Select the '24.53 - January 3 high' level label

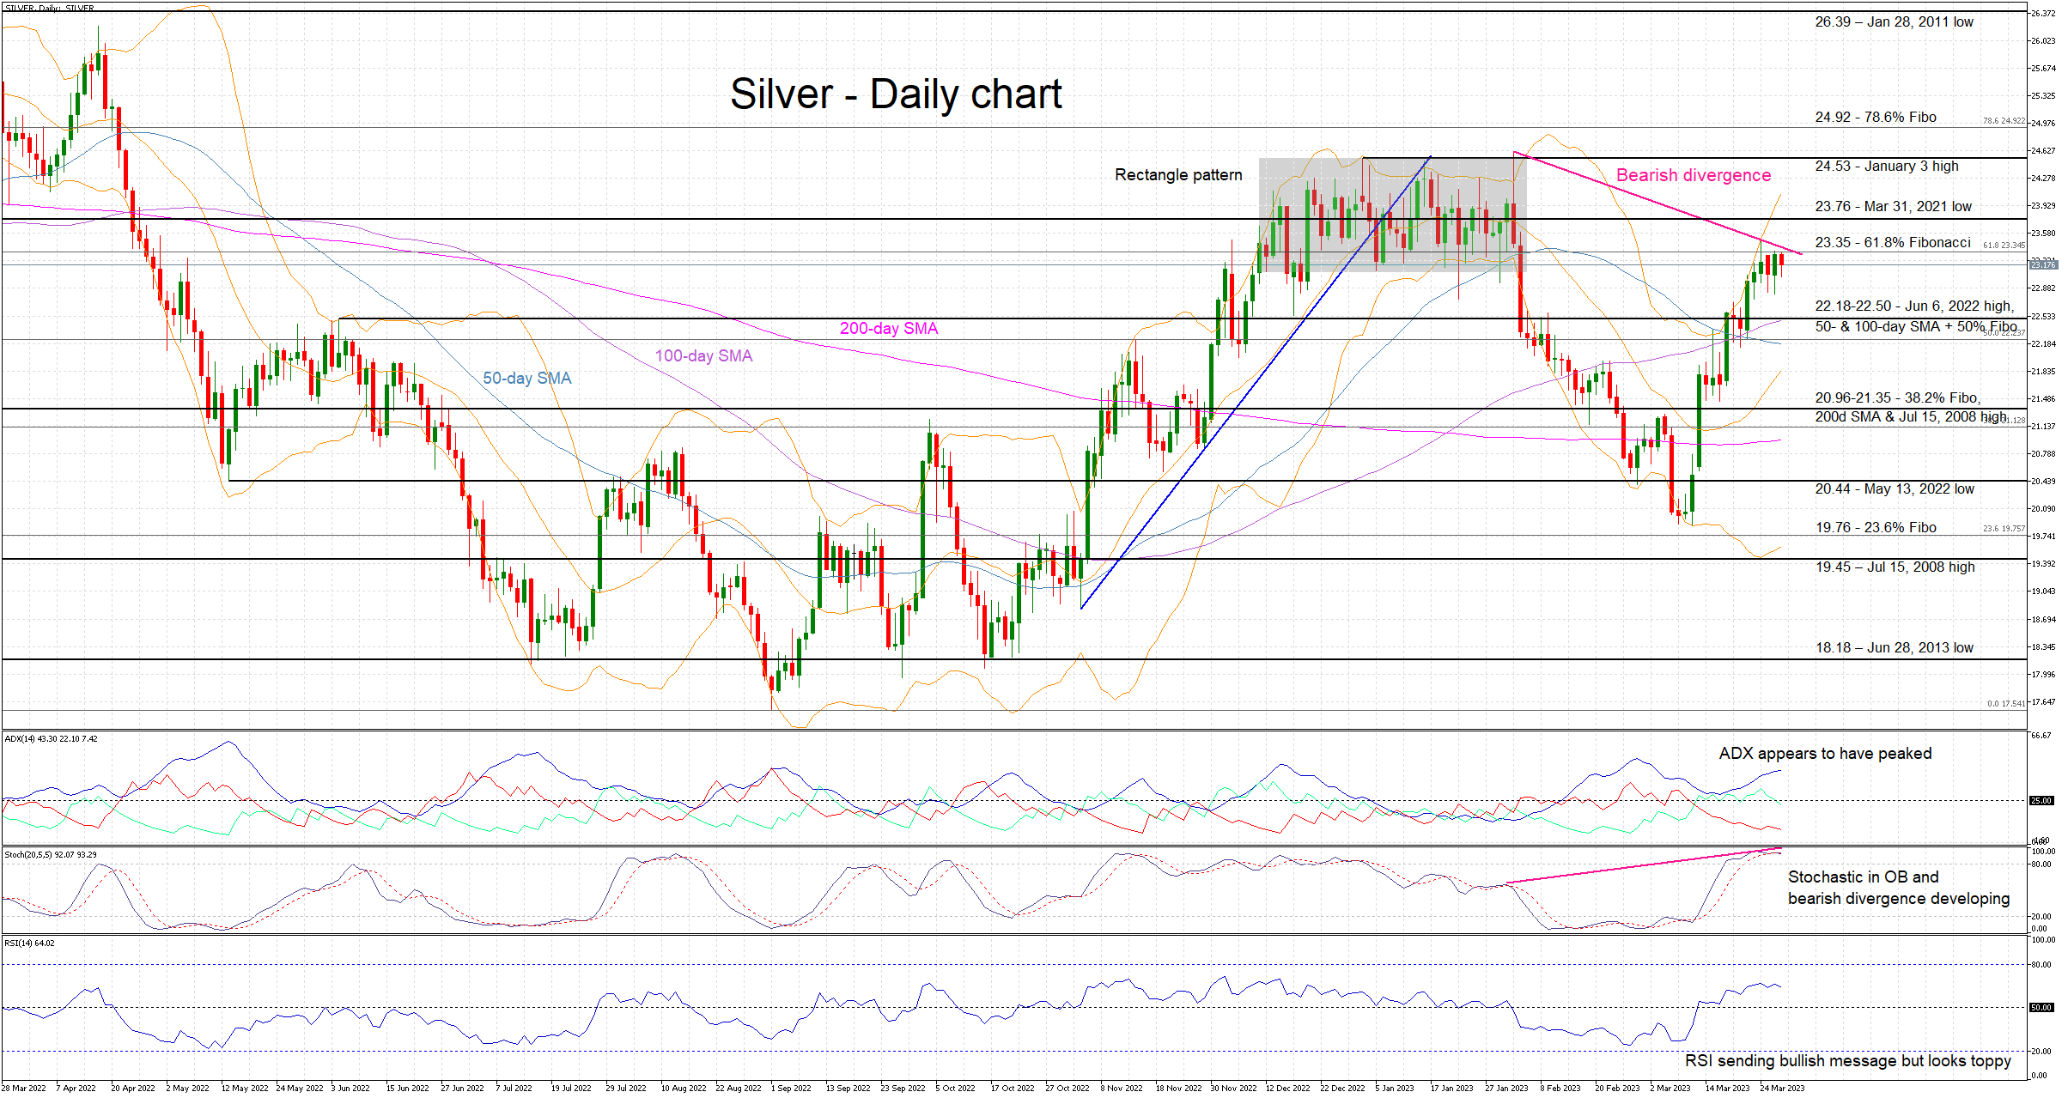coord(1886,167)
